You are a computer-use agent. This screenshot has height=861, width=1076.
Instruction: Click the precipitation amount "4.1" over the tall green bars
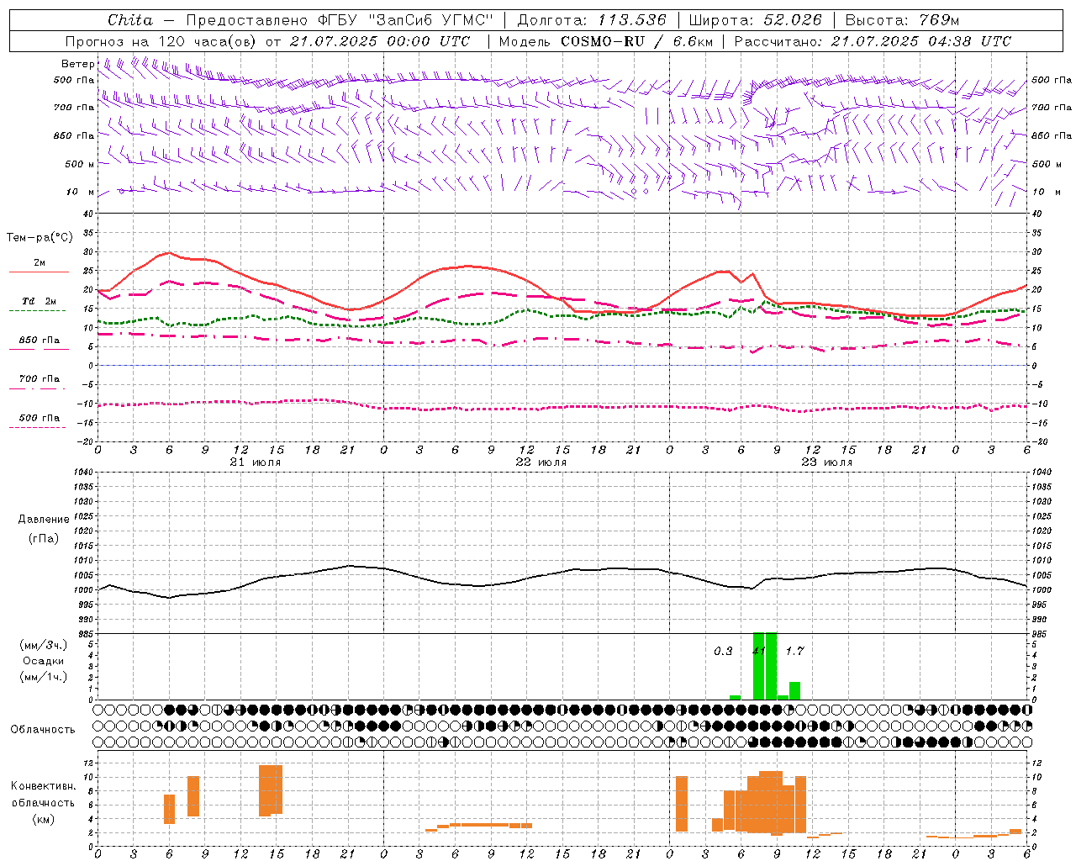[759, 651]
